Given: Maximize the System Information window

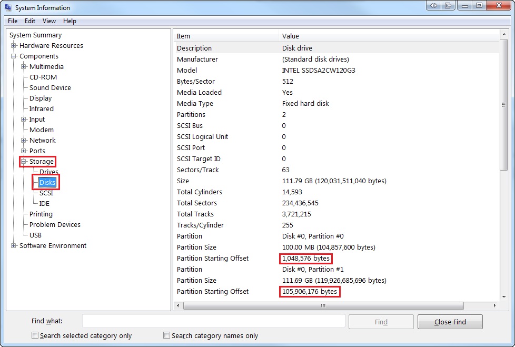Looking at the screenshot, I should pos(479,6).
